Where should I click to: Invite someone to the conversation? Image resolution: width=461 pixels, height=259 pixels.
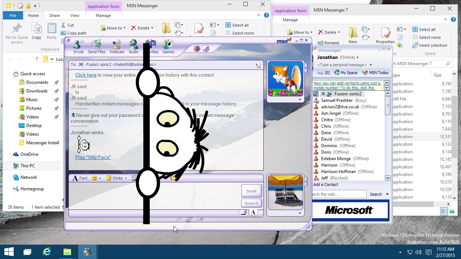point(78,46)
